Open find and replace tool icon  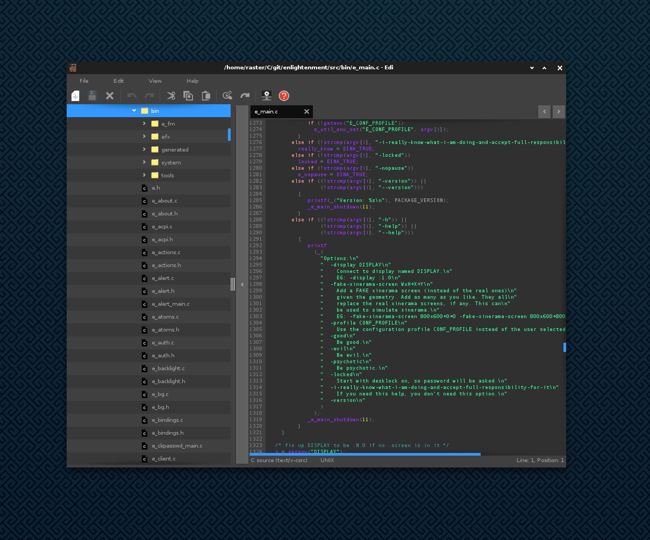[227, 96]
